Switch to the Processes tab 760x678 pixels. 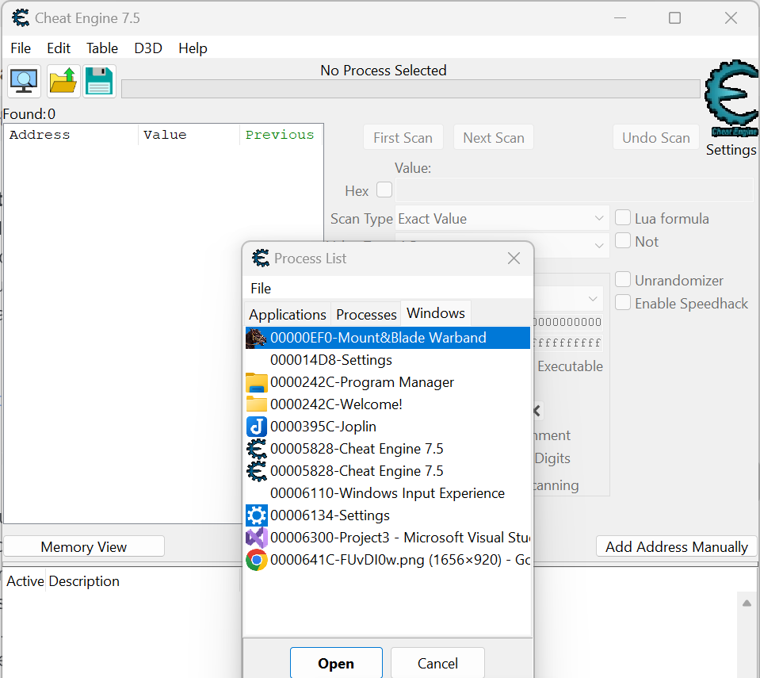366,314
